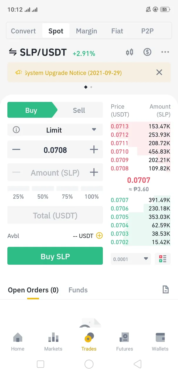
Task: Open the three-dots more options menu
Action: pyautogui.click(x=165, y=52)
